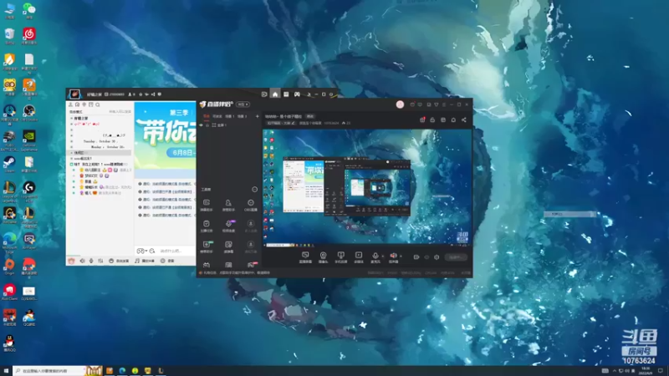669x376 pixels.
Task: Open the Recycle Bin desktop icon
Action: [9, 36]
